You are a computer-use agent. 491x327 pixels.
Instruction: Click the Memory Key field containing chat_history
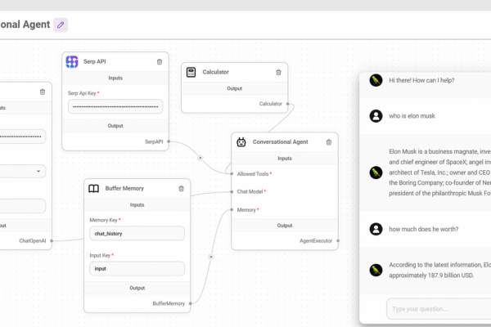tap(137, 234)
